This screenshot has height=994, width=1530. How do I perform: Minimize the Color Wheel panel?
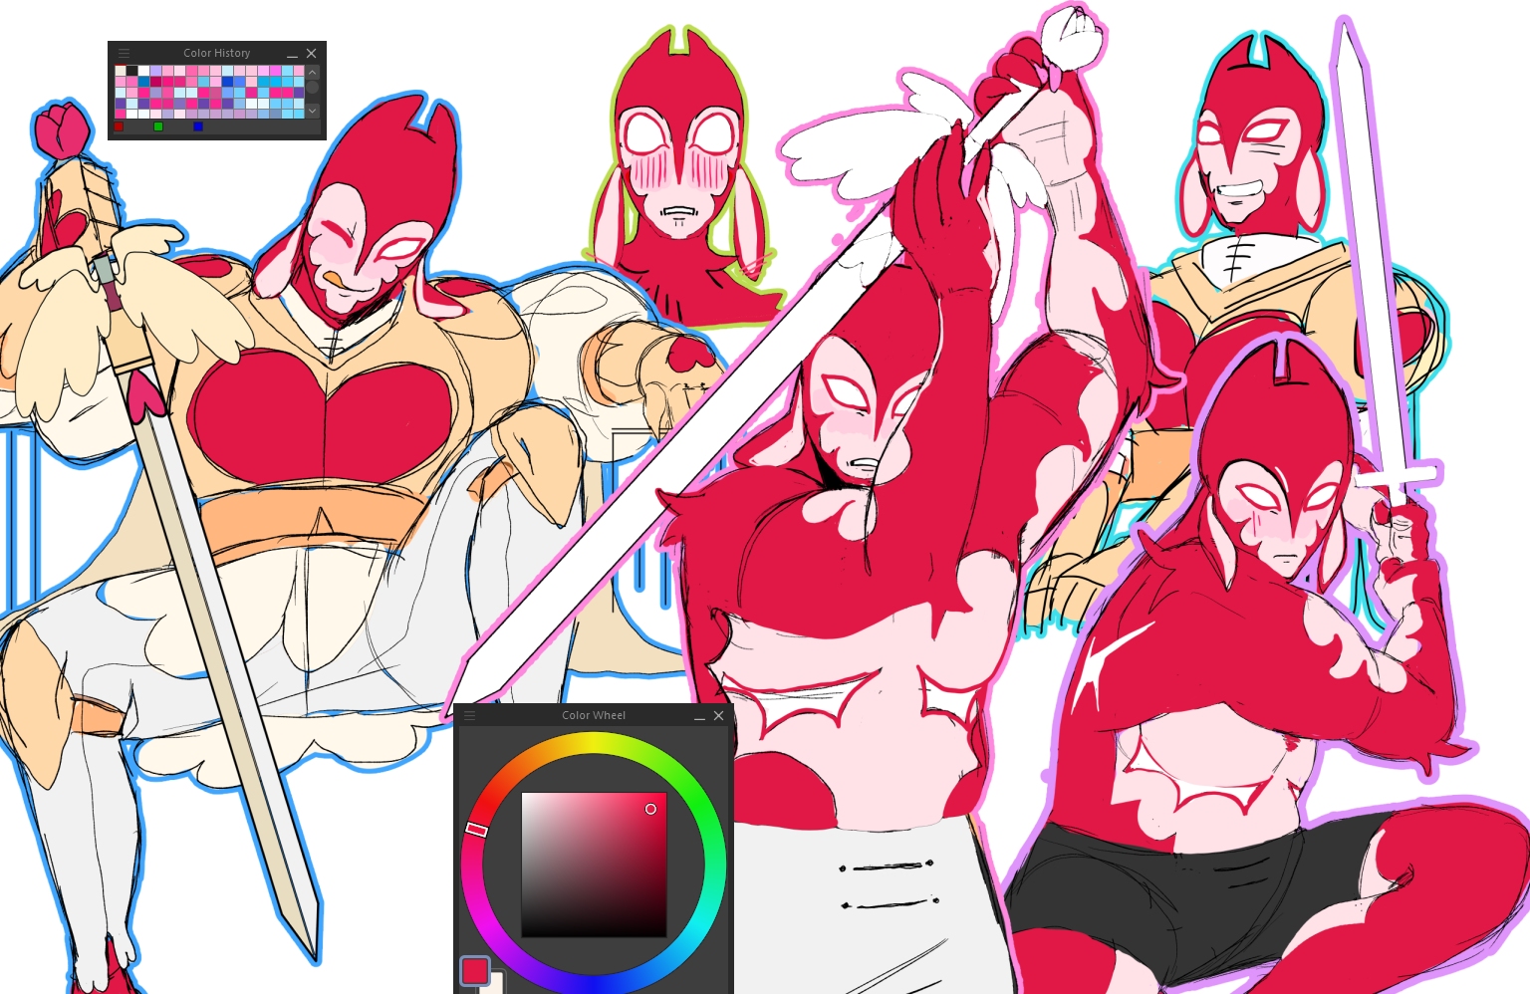tap(699, 716)
